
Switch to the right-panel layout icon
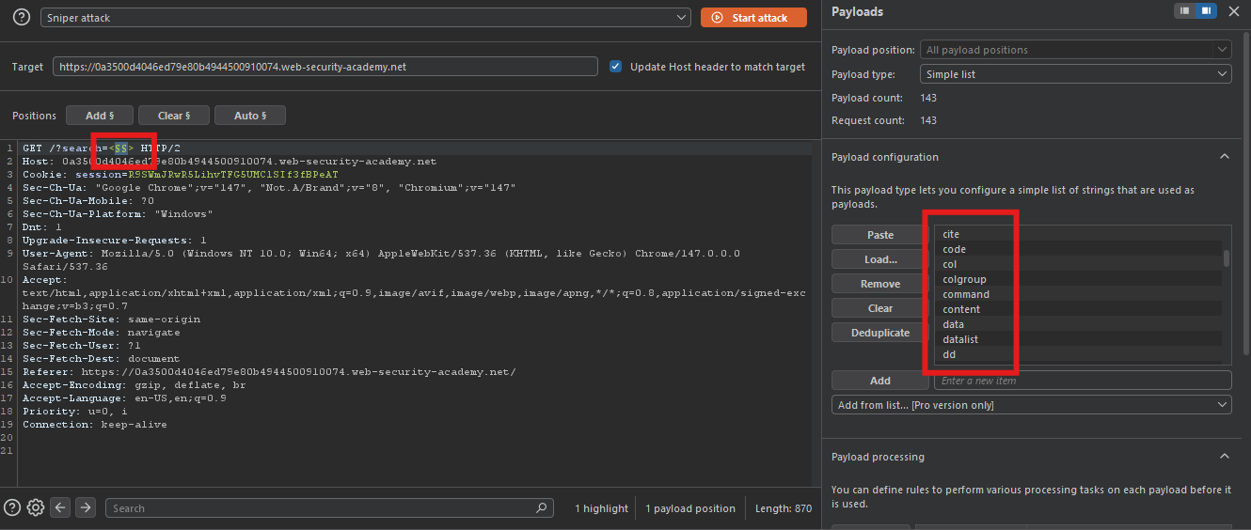click(x=1206, y=11)
